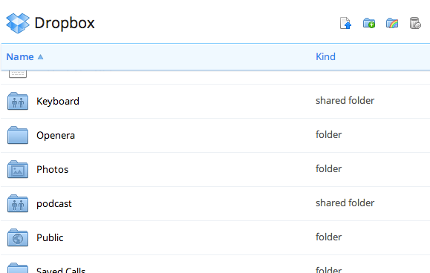
Task: Click the upload file icon
Action: coord(345,23)
